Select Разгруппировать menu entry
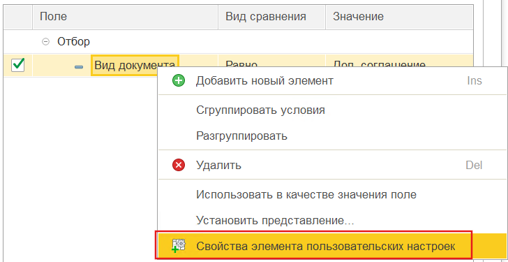The image size is (508, 262). point(332,136)
